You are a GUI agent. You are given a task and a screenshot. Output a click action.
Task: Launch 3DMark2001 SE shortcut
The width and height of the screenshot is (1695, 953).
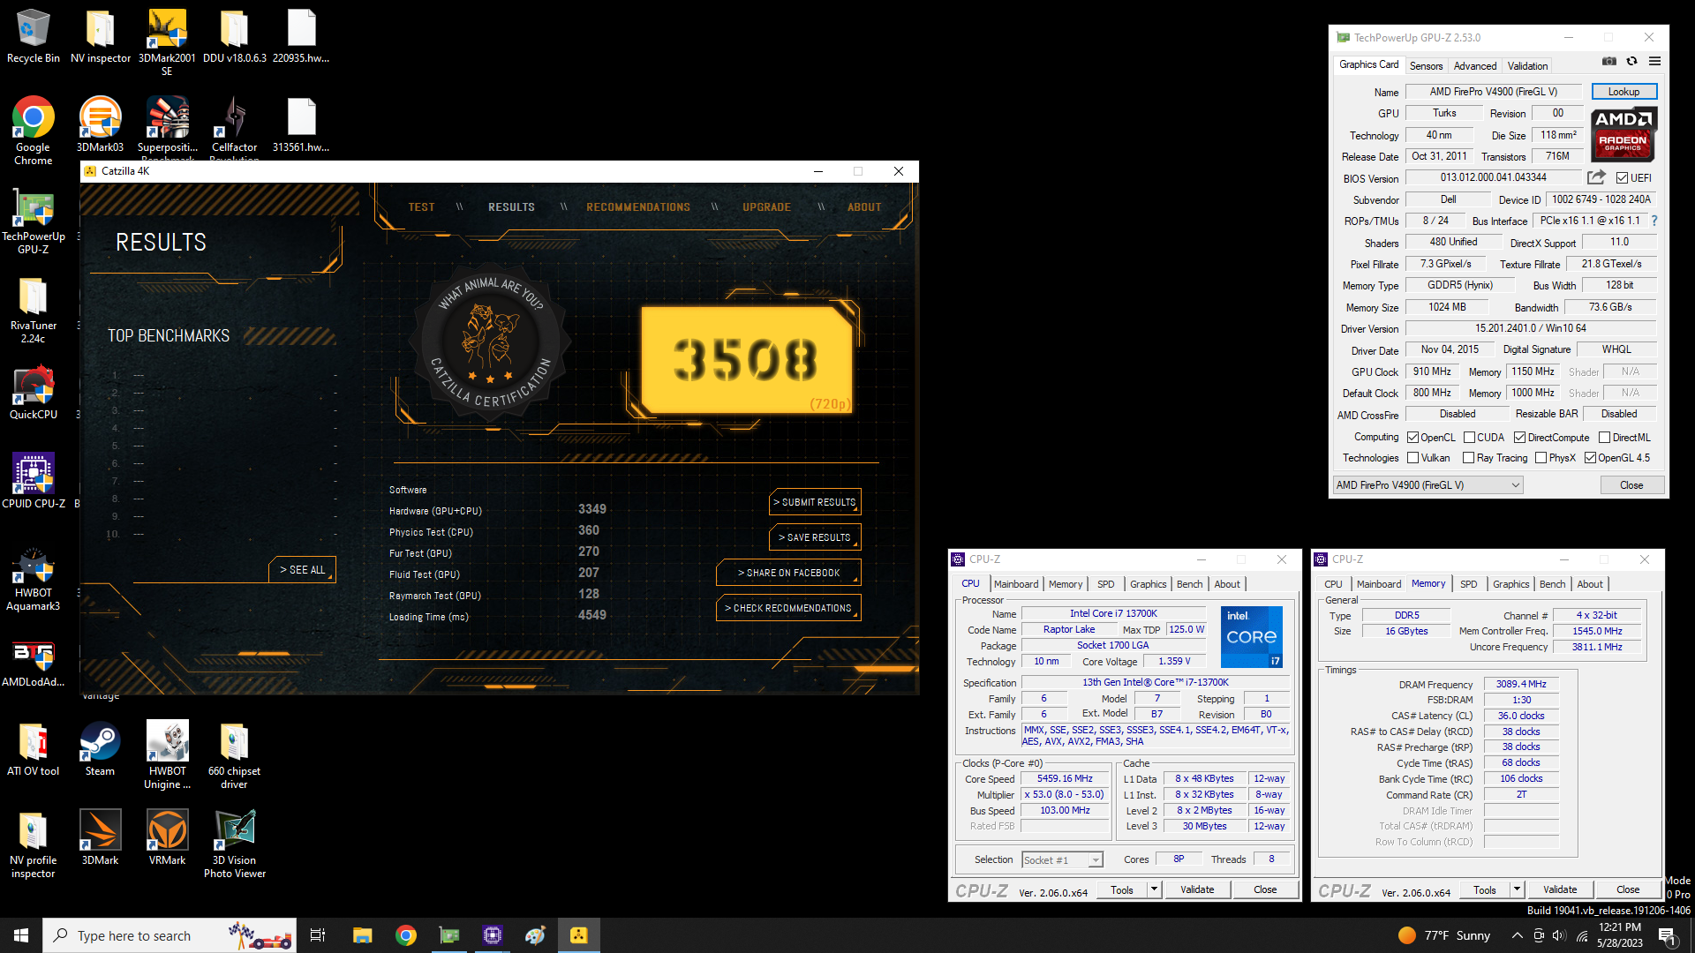pos(167,41)
